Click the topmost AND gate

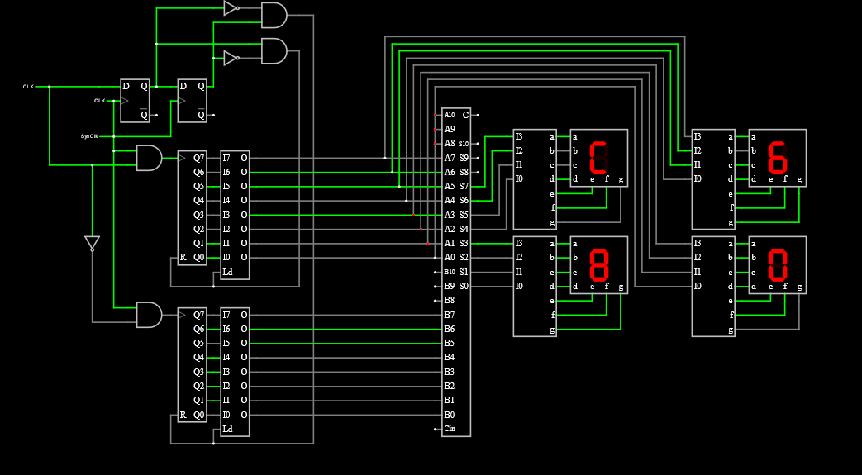[x=274, y=15]
